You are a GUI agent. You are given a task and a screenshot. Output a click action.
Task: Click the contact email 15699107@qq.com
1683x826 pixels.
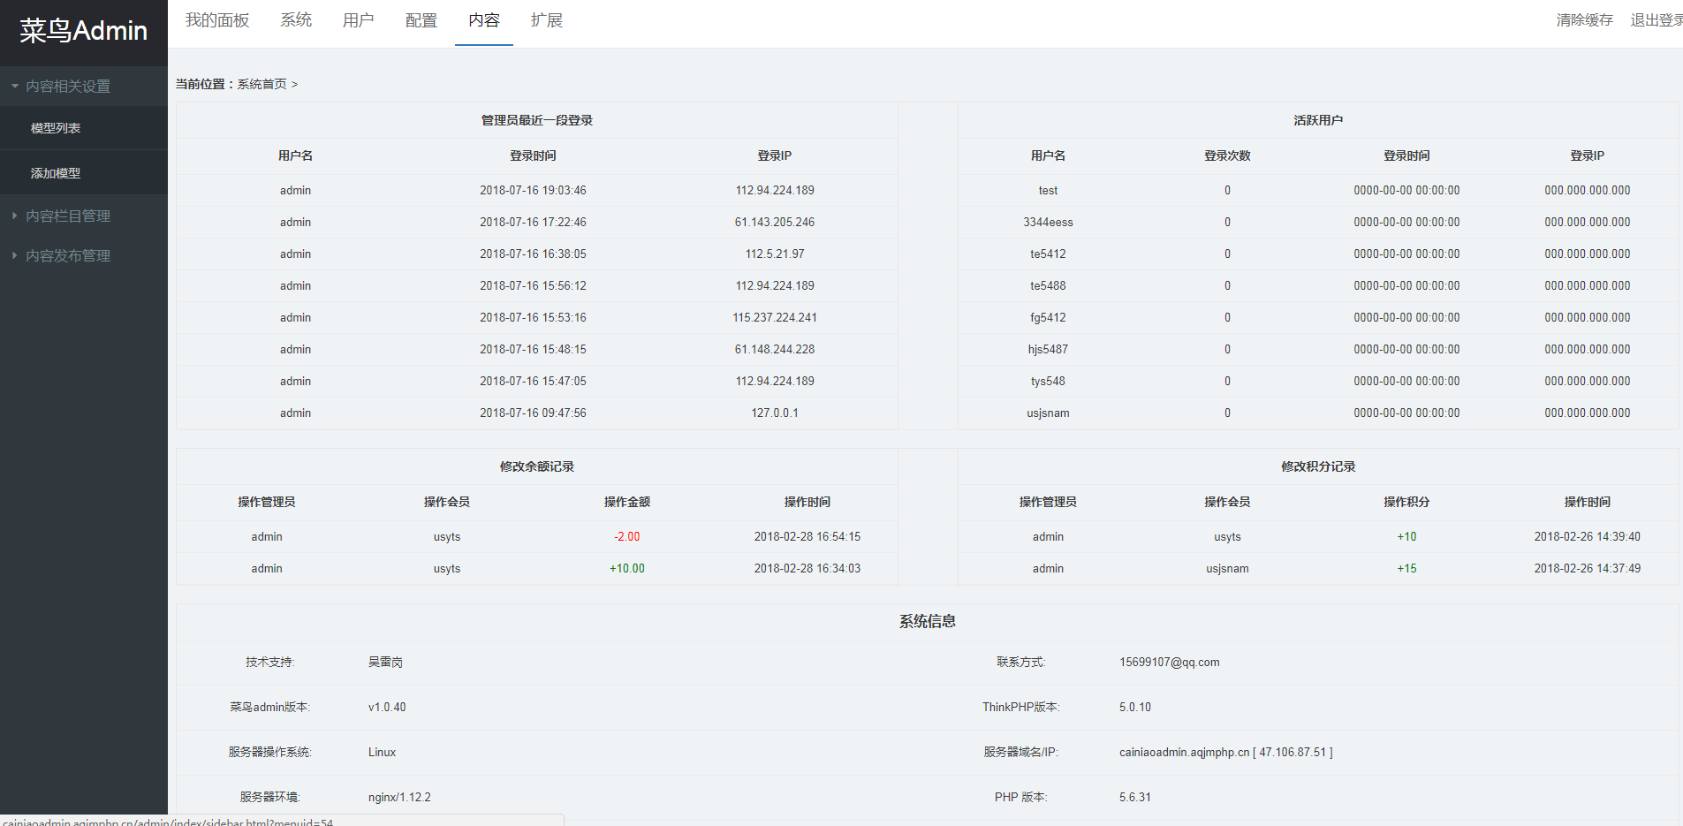pyautogui.click(x=1169, y=663)
